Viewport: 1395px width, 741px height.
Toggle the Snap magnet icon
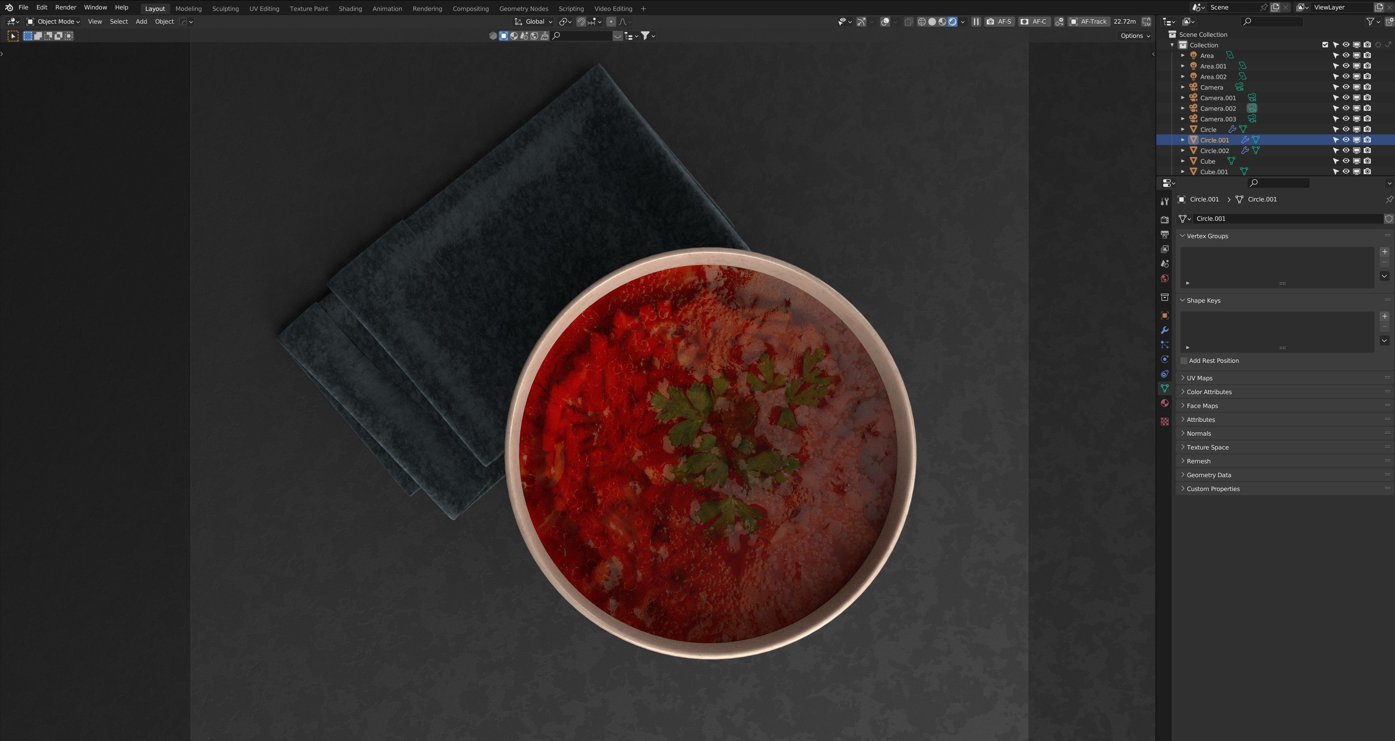(x=581, y=21)
